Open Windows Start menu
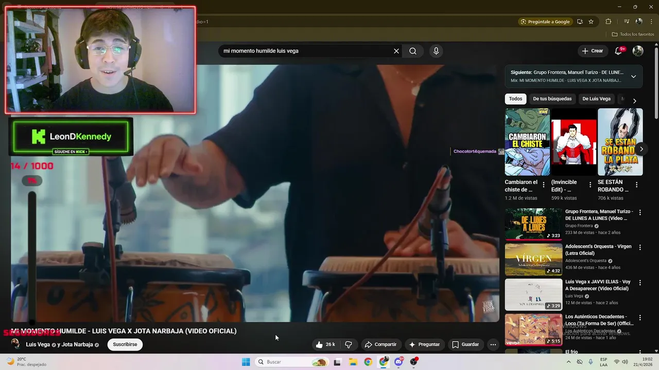Screen dimensions: 659x370 pos(246,362)
